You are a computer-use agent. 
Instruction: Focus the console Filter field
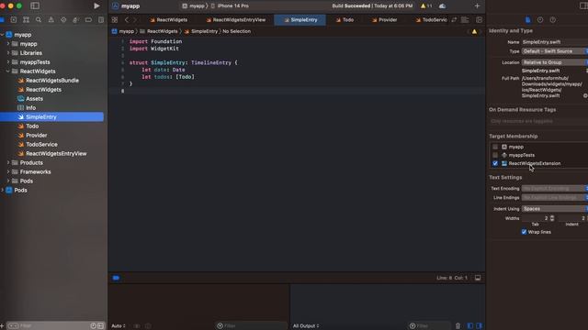click(430, 326)
